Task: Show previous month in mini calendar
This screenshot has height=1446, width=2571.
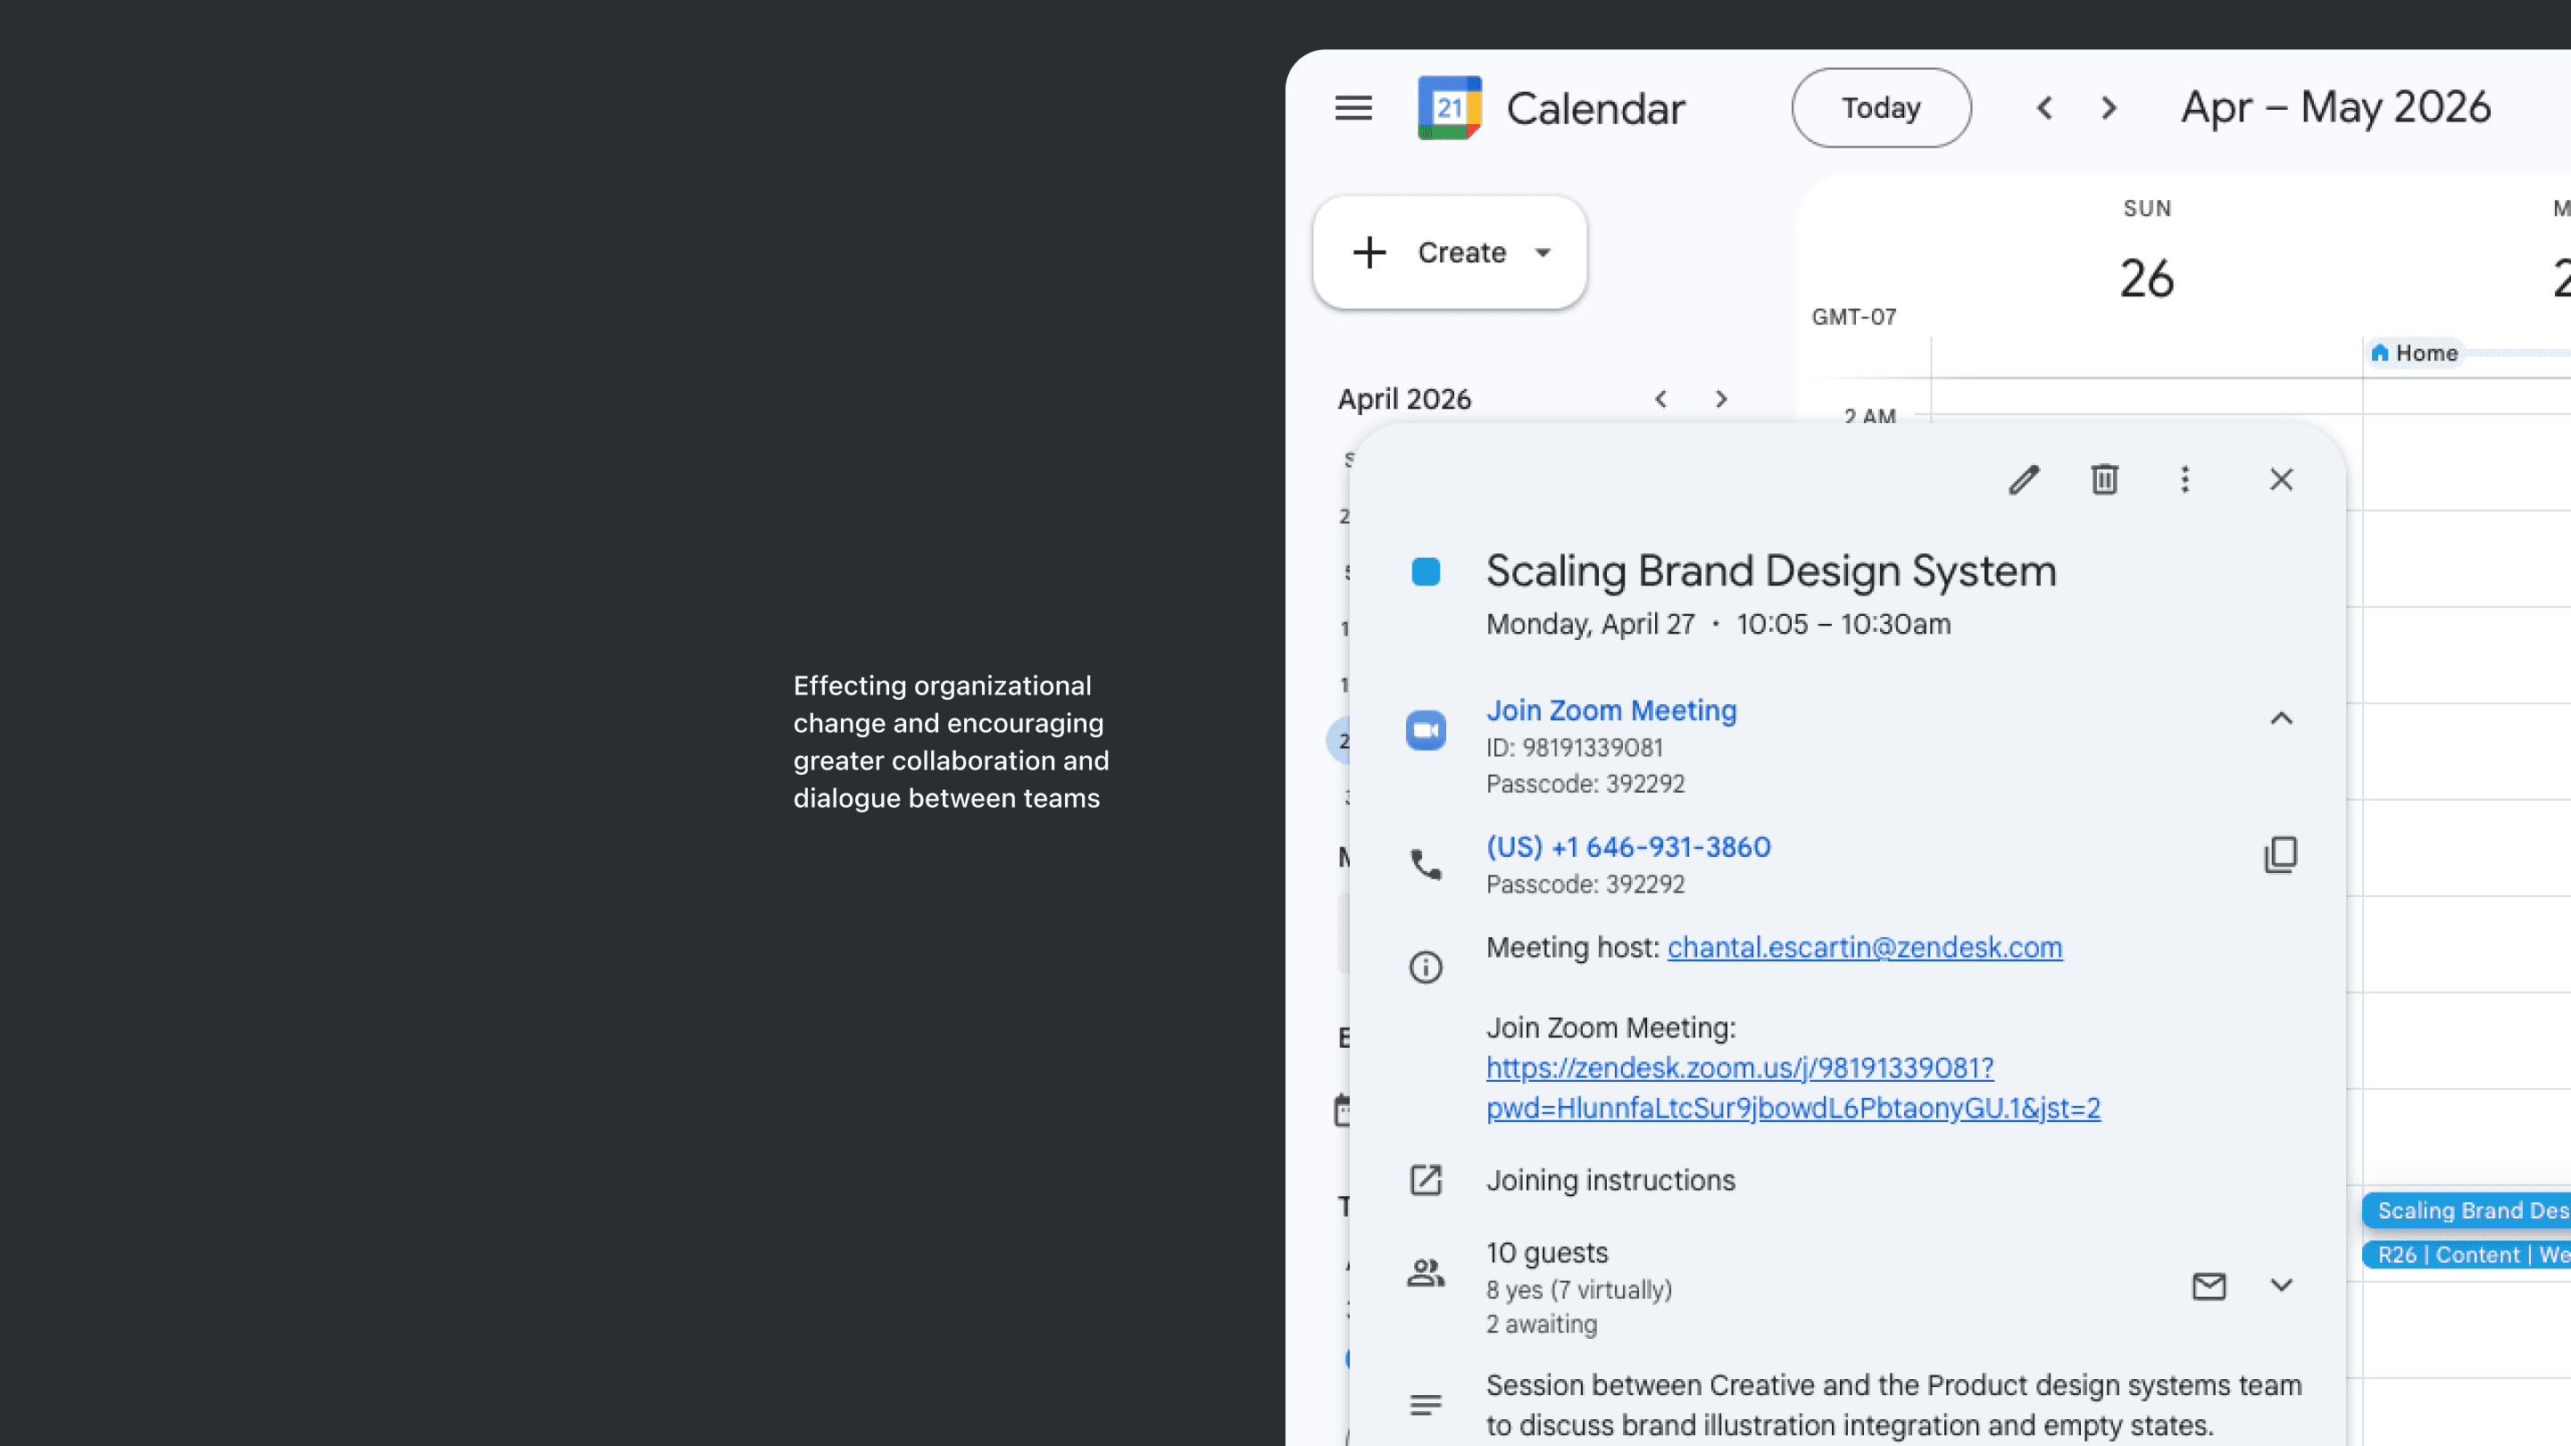Action: tap(1660, 399)
